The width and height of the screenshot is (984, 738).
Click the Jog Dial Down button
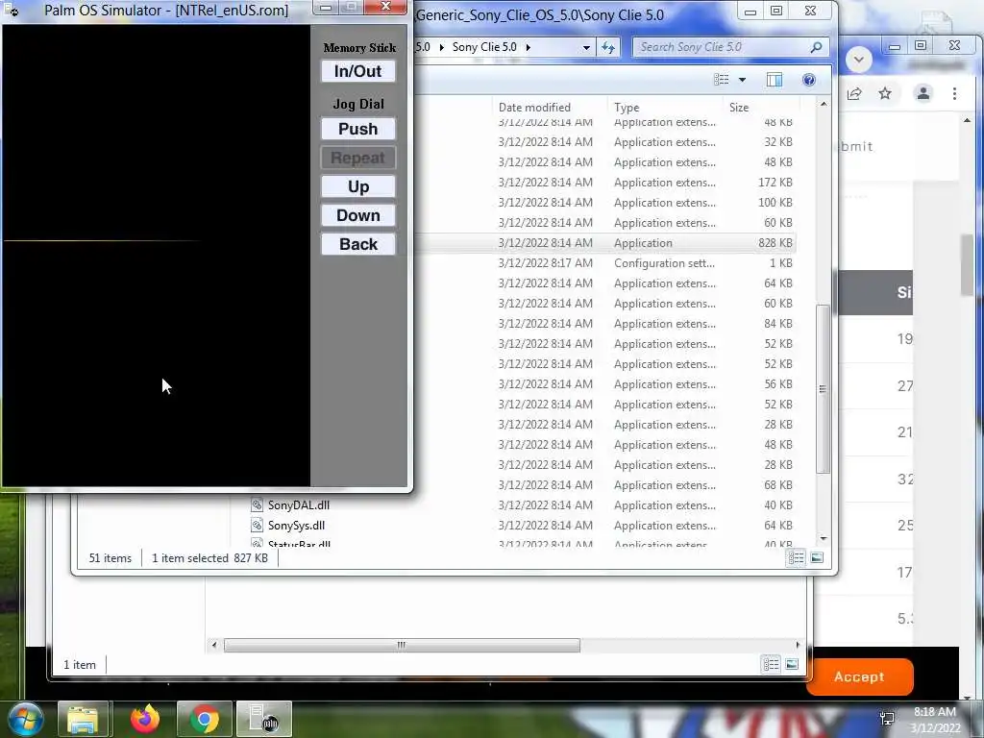pos(357,215)
